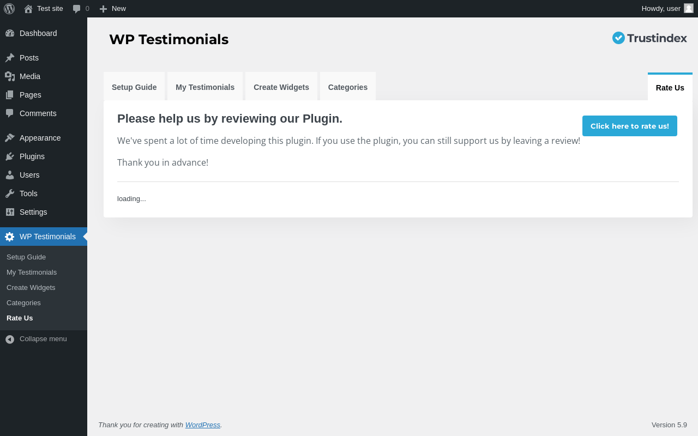Go to Posts in the sidebar
The image size is (698, 436).
(x=44, y=58)
